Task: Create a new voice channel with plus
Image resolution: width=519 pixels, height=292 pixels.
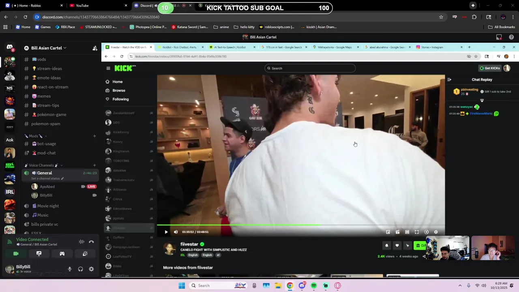Action: pos(94,165)
